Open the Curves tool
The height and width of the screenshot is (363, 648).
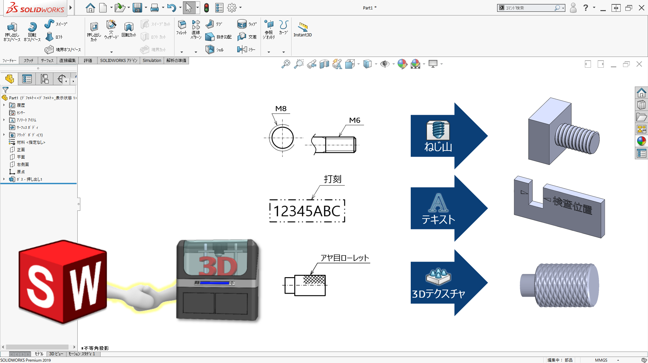click(x=283, y=27)
